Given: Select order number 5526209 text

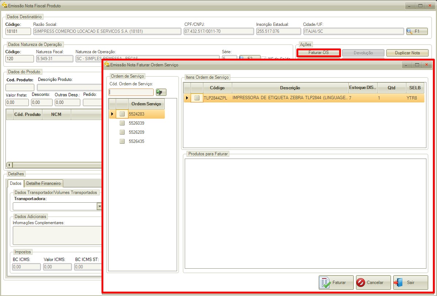Looking at the screenshot, I should click(137, 132).
